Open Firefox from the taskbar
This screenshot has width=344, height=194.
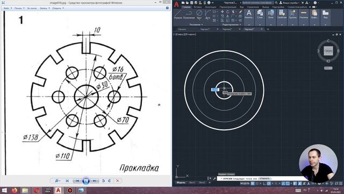15,190
